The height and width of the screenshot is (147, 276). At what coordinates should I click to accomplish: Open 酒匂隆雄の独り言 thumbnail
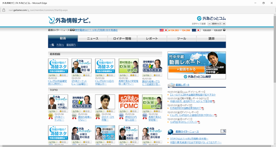[x=105, y=132]
